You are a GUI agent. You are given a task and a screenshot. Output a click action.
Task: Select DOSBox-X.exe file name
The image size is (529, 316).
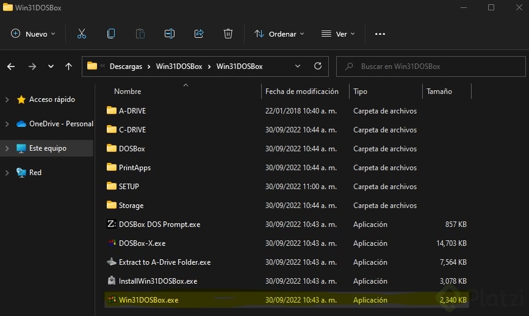click(142, 243)
